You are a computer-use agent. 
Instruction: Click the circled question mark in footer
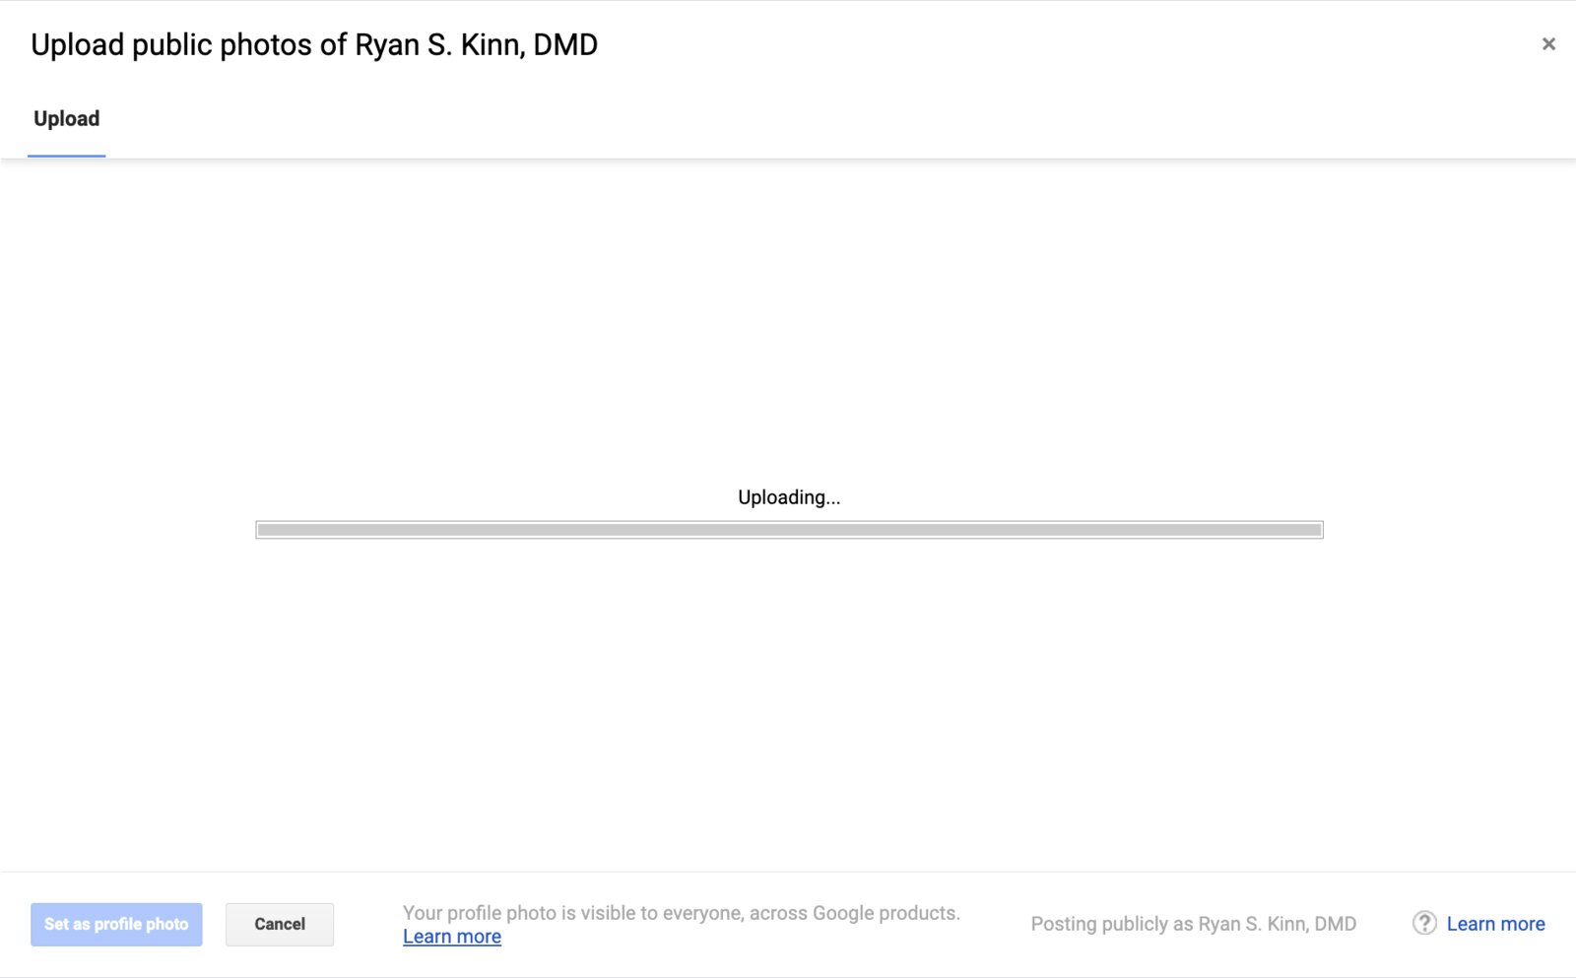coord(1424,923)
